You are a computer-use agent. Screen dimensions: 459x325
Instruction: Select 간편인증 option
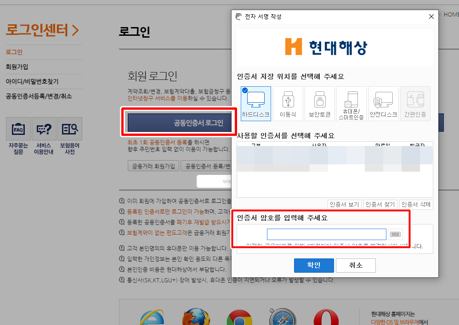click(415, 104)
